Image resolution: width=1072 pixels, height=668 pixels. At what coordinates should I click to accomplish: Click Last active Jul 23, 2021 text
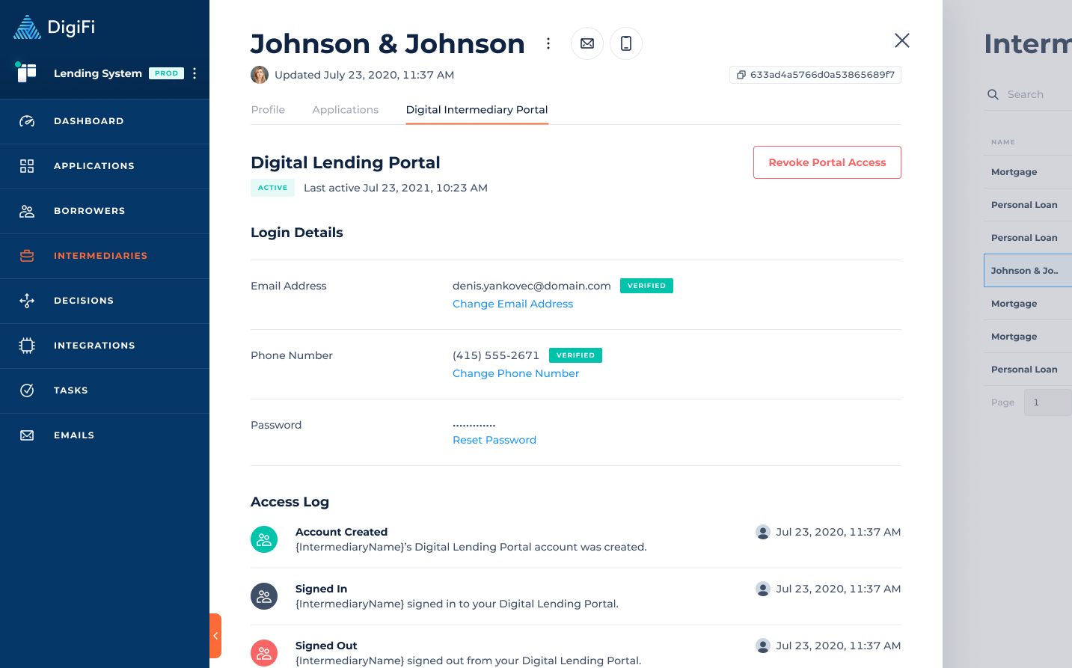(x=396, y=188)
